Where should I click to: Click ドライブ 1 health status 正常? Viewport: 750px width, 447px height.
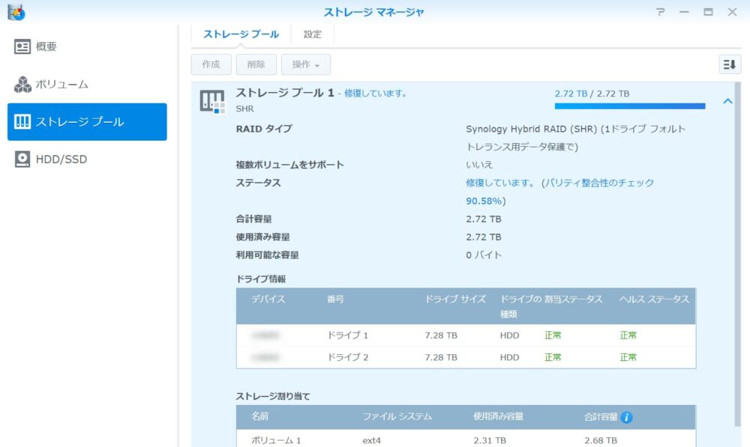[628, 335]
